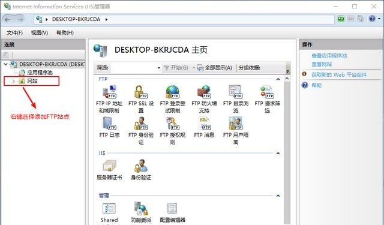Open the 文件(F) menu
Image resolution: width=384 pixels, height=225 pixels.
click(x=14, y=32)
